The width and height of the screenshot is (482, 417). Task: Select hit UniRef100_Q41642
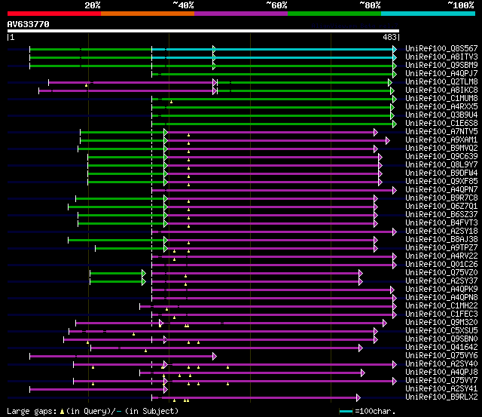[441, 348]
